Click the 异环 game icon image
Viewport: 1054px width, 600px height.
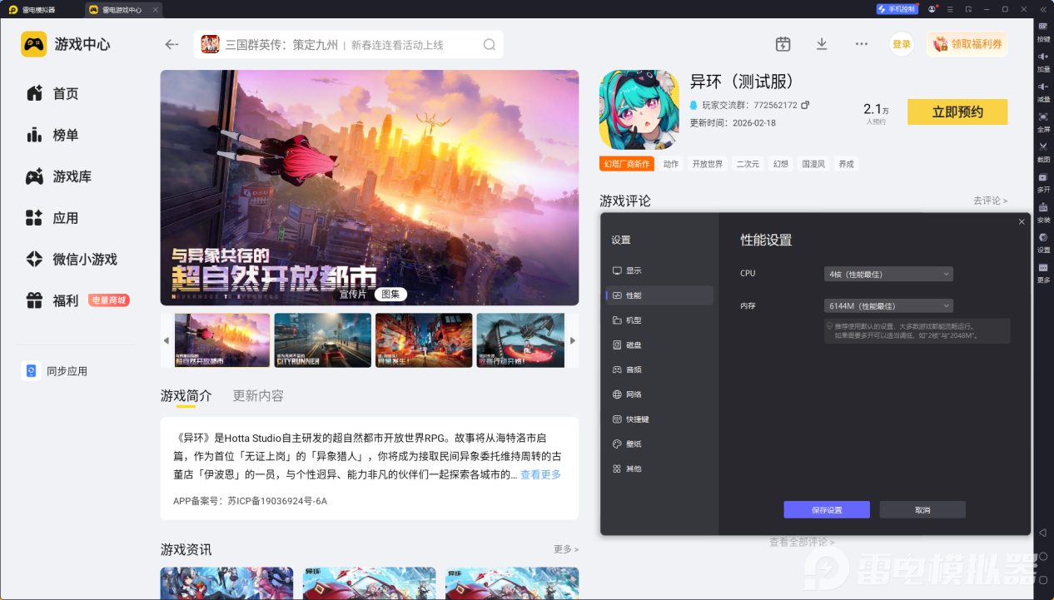(639, 110)
